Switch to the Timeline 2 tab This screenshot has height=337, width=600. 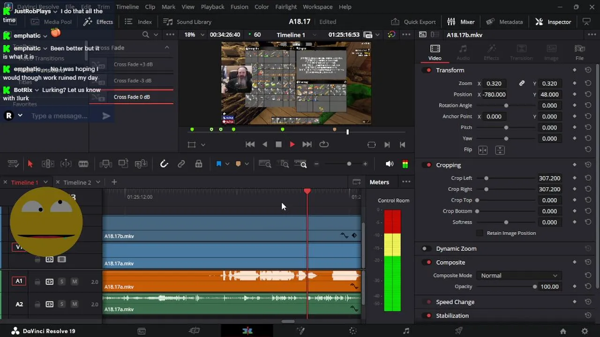tap(77, 183)
